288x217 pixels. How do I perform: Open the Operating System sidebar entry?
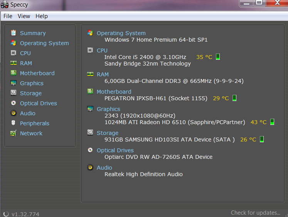click(44, 43)
